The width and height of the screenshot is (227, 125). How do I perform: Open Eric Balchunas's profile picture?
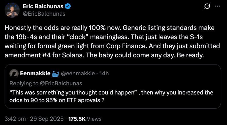[x=12, y=10]
